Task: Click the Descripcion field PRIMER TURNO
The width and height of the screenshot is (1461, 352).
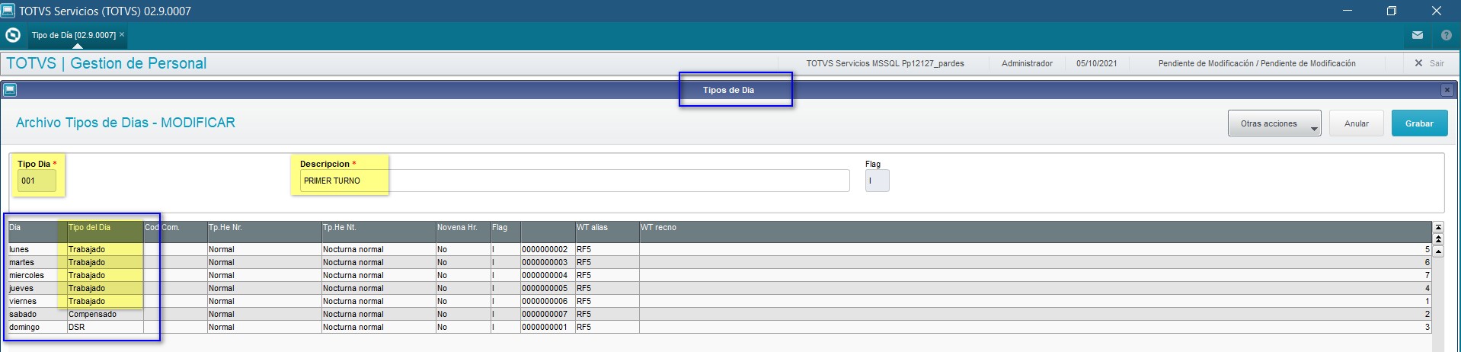Action: tap(574, 181)
